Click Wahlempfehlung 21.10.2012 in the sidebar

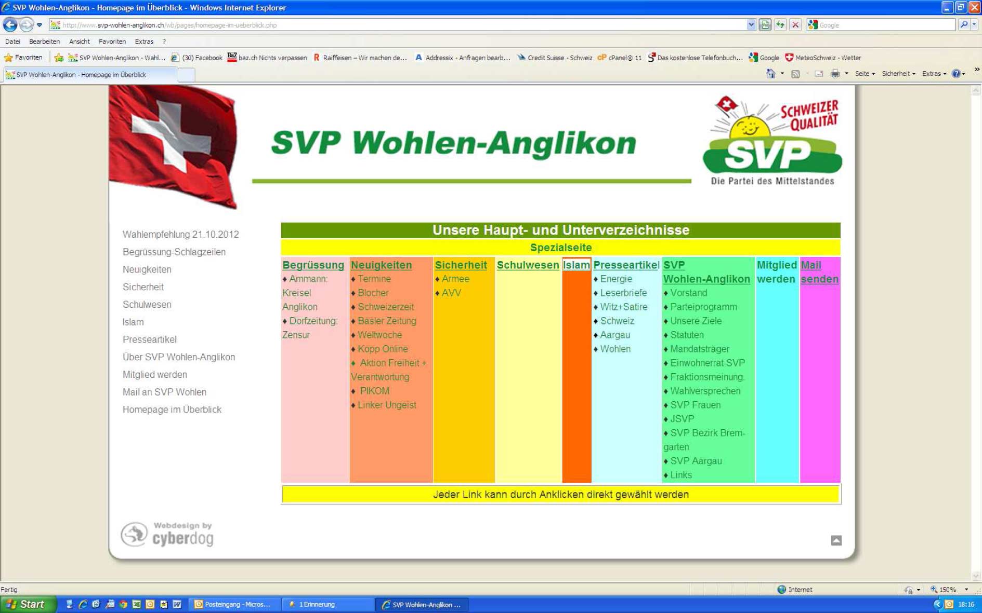tap(180, 235)
